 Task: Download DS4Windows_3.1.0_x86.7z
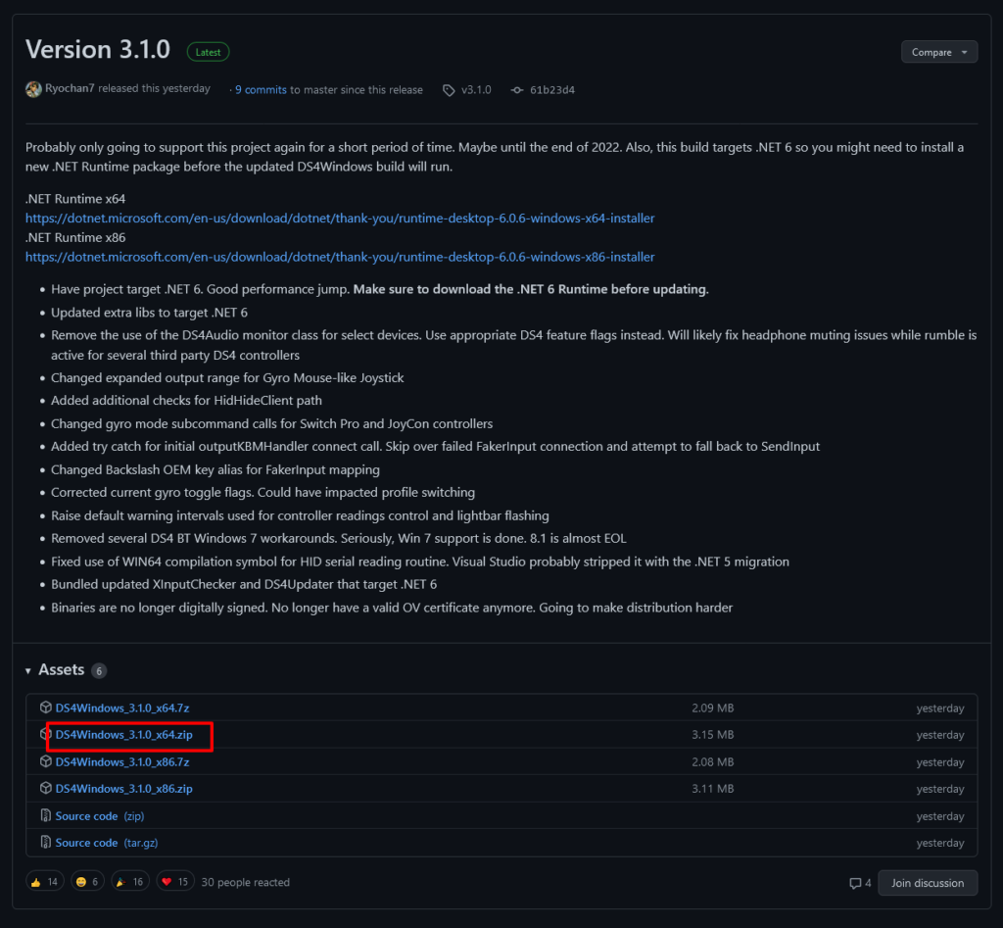[x=122, y=762]
